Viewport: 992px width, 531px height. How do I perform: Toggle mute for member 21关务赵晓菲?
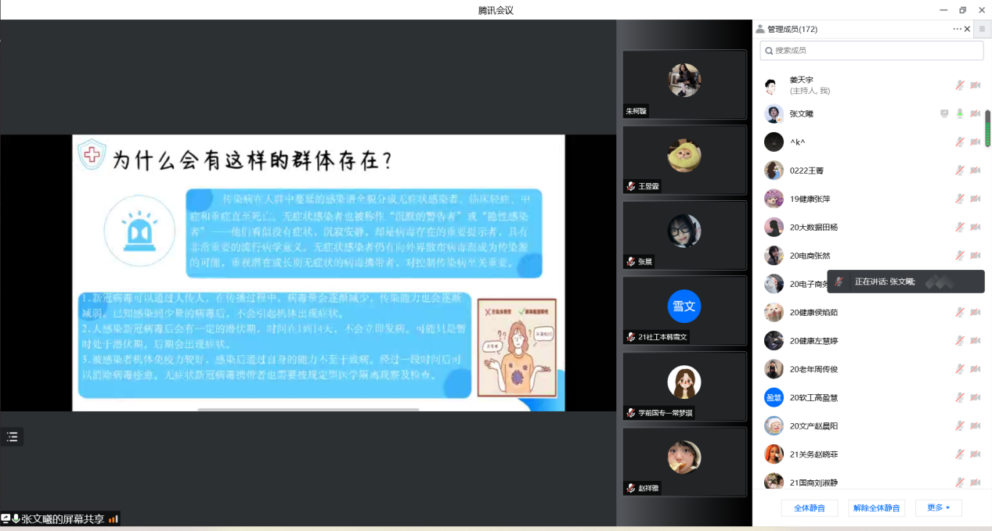960,454
